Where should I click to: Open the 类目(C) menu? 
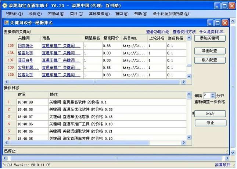(76, 14)
